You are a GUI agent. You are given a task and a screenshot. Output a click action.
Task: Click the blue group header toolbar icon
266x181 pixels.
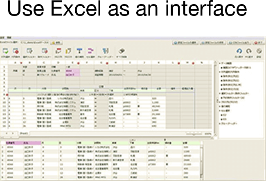[x=105, y=51]
